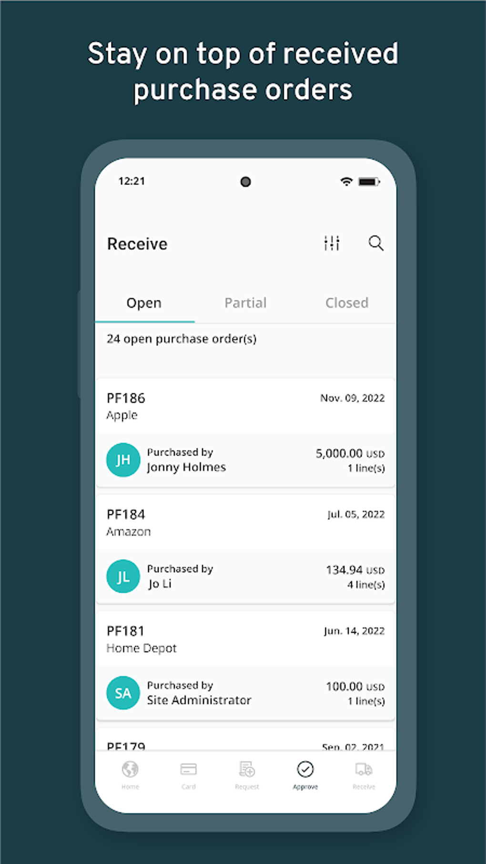
Task: Select the Receive truck icon
Action: [363, 774]
